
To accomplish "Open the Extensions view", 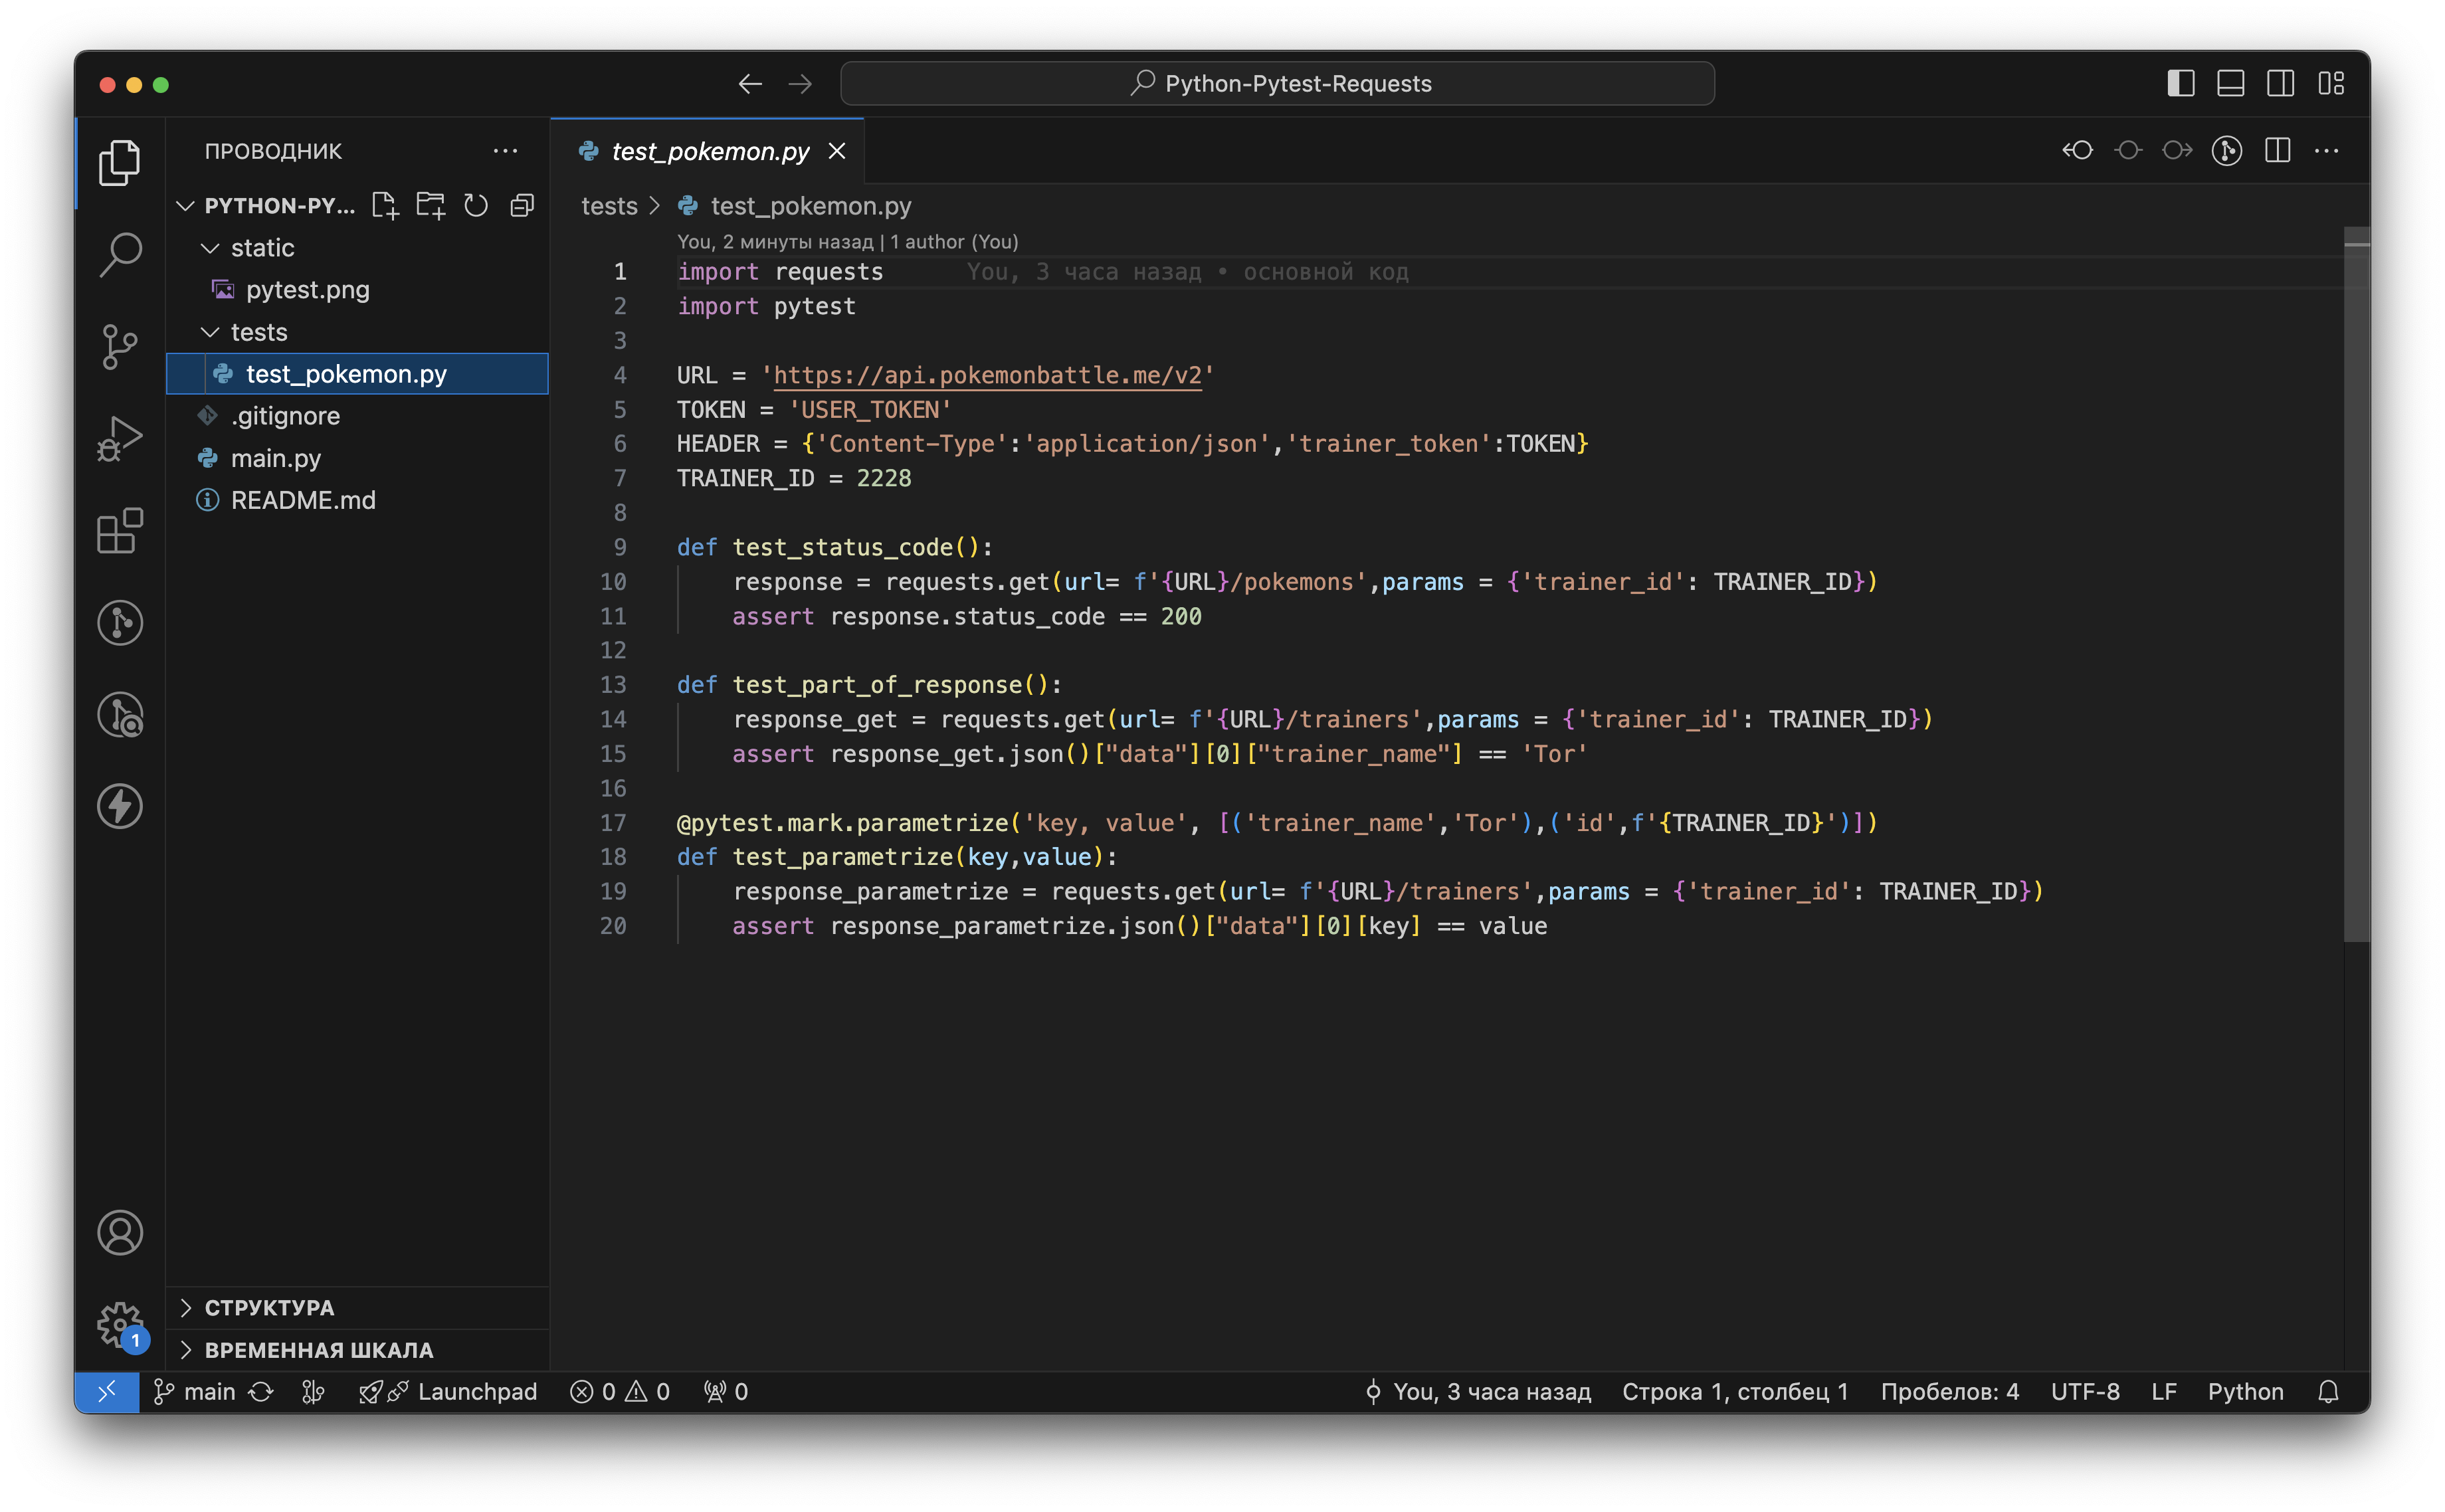I will (x=120, y=530).
